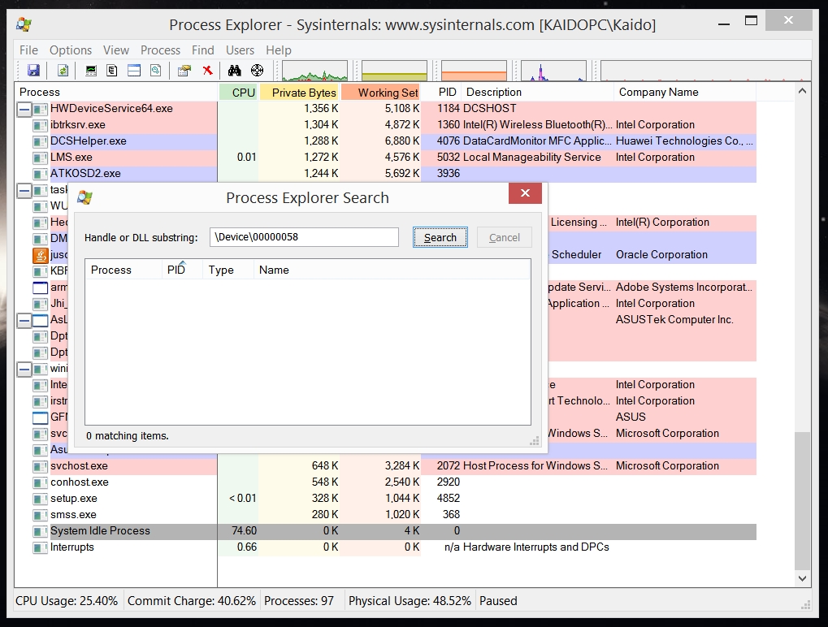Select the System Idle Process row
The image size is (828, 627).
[385, 531]
